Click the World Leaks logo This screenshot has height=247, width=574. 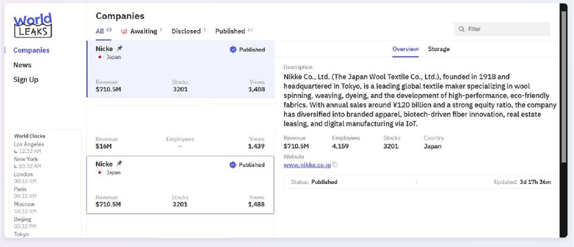point(33,26)
